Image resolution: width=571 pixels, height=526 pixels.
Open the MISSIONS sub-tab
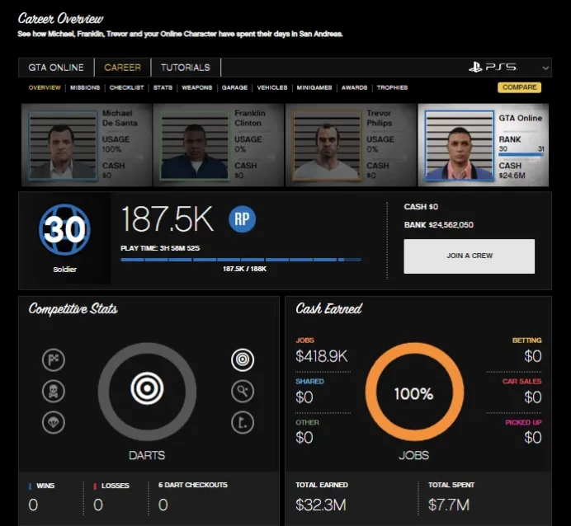click(85, 87)
